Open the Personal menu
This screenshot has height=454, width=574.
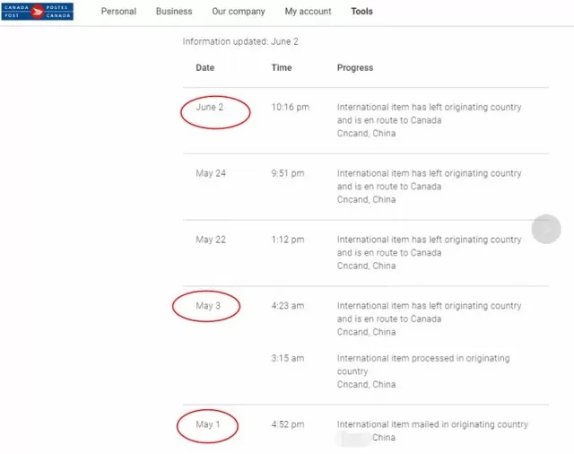118,12
